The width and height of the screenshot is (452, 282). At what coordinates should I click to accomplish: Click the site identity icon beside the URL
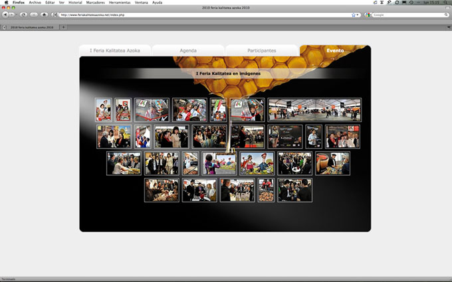(x=55, y=15)
